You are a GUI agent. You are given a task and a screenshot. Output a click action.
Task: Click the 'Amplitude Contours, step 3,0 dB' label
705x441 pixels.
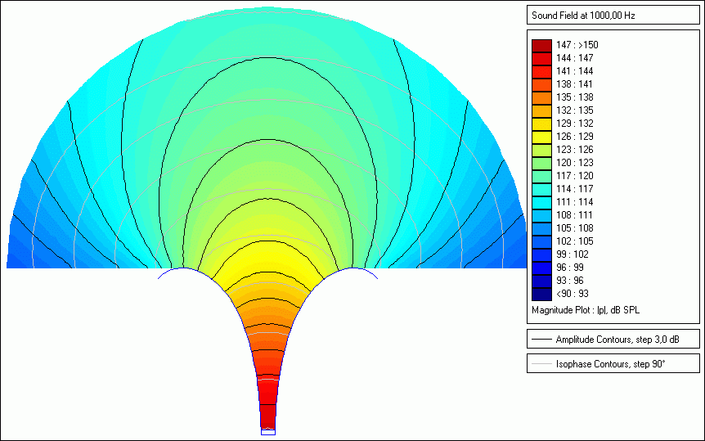pyautogui.click(x=617, y=340)
